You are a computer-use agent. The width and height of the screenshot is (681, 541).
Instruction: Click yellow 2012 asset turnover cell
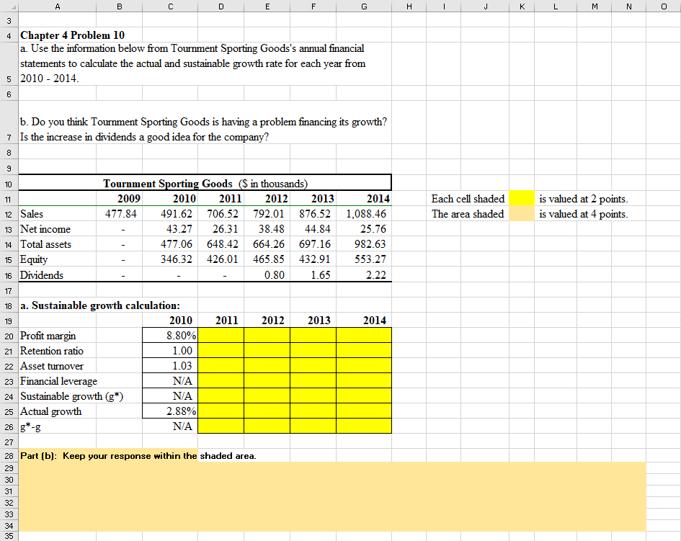pyautogui.click(x=267, y=365)
